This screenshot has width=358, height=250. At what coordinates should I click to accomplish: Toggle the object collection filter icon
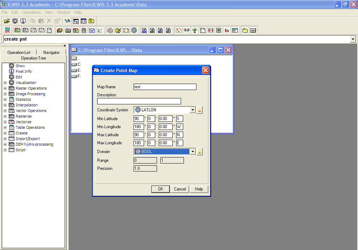[68, 30]
